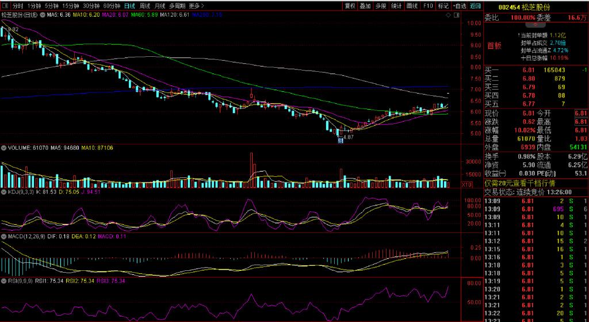Click the blue marker below 4.87 low
The height and width of the screenshot is (322, 589).
point(341,141)
